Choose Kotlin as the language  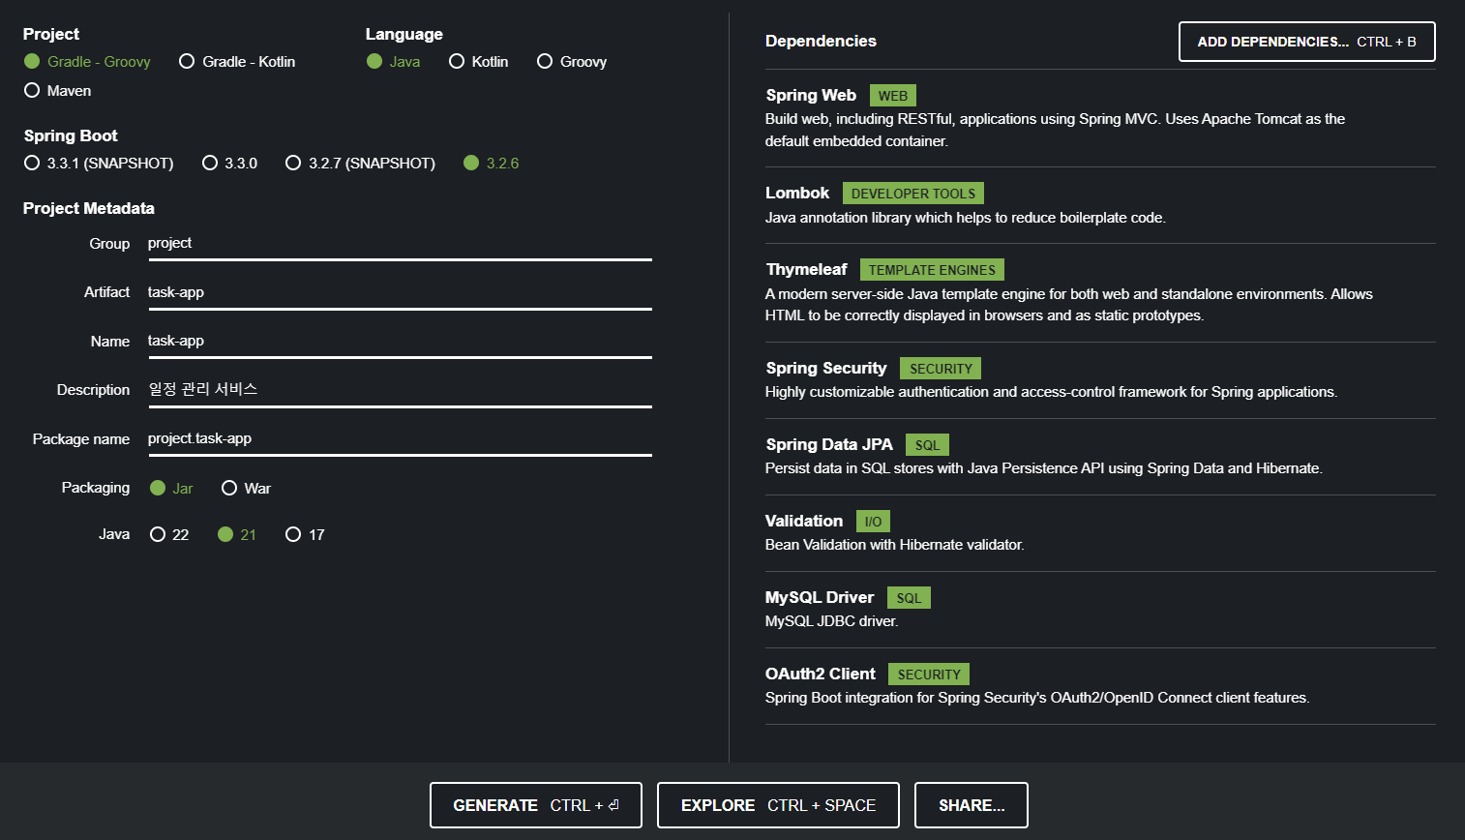point(478,61)
